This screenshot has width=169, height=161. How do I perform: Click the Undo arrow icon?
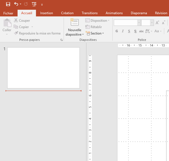coord(16,4)
